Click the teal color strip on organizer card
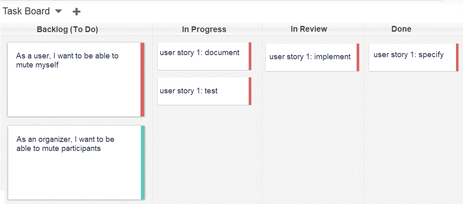This screenshot has width=463, height=204. point(143,163)
